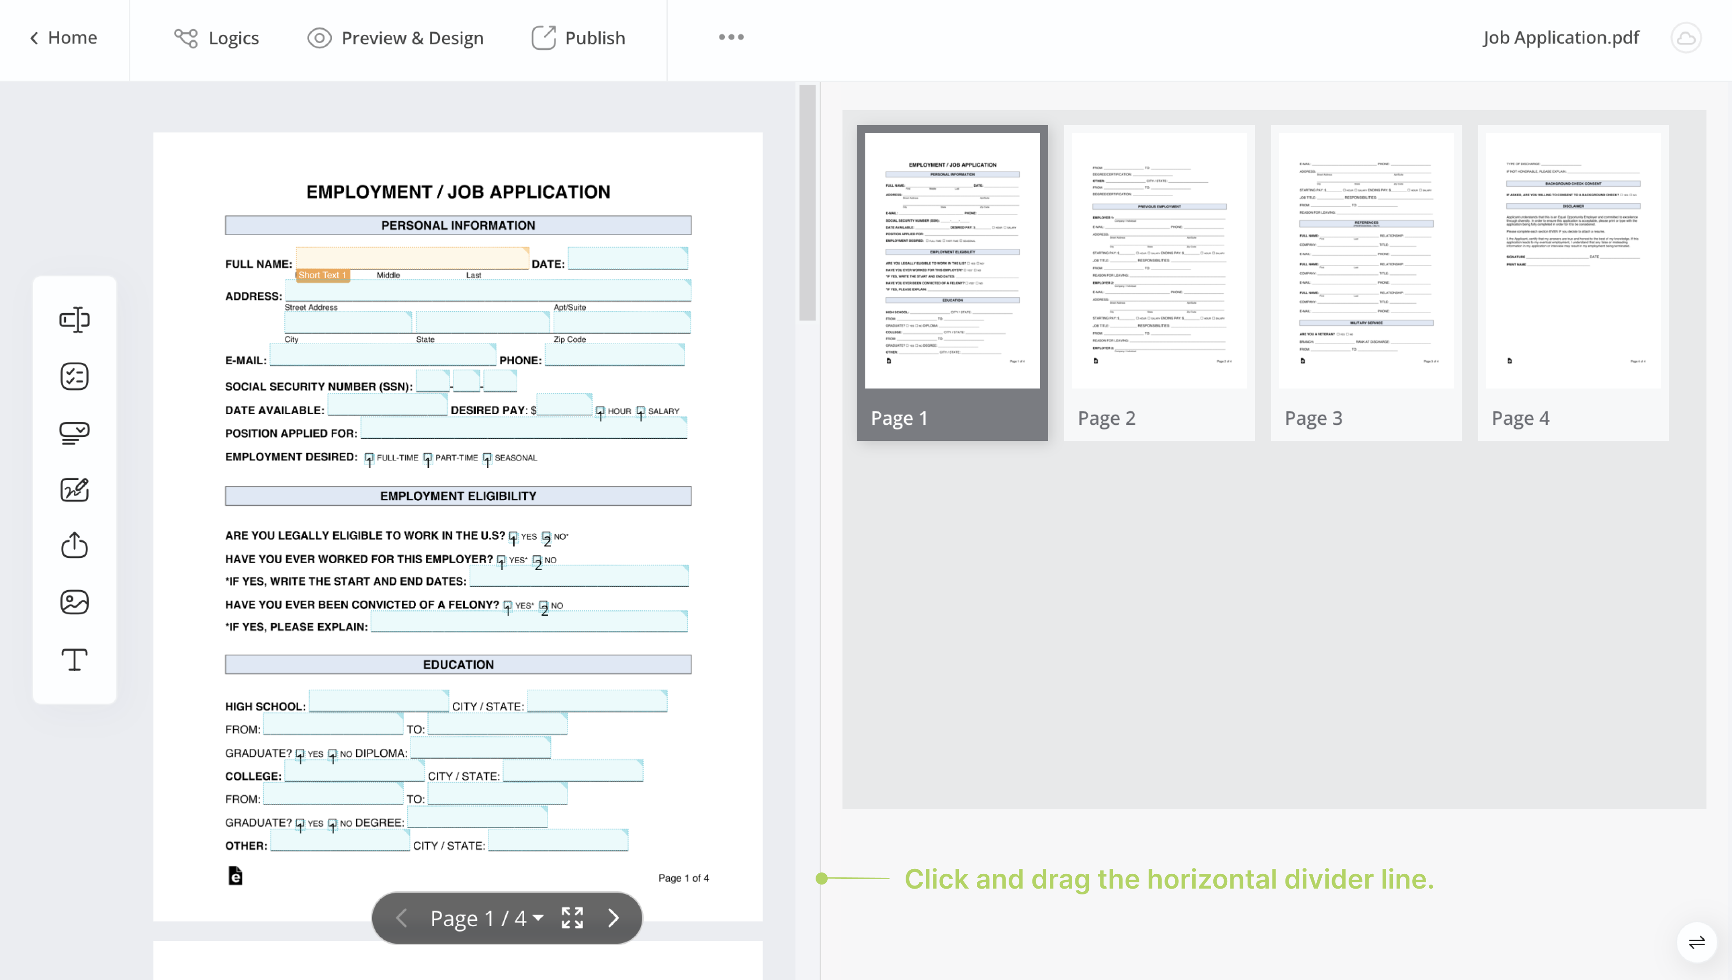Tick the HOUR desired pay checkbox
The height and width of the screenshot is (980, 1732).
(x=600, y=410)
